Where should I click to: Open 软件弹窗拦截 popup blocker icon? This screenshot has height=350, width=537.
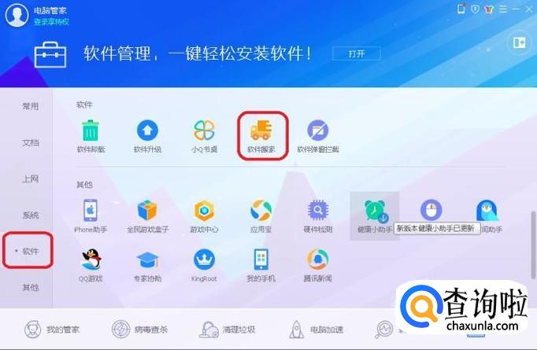[318, 131]
